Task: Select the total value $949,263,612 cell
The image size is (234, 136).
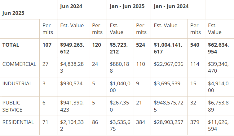Action: point(72,48)
